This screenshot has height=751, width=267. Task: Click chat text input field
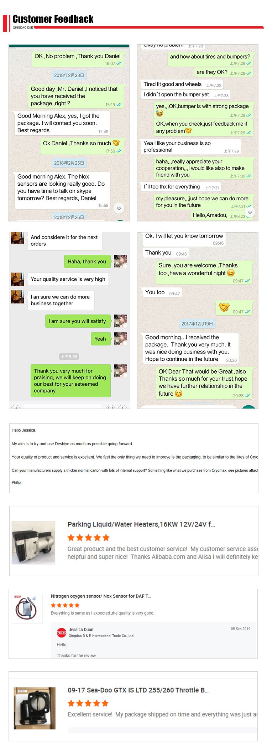click(x=63, y=407)
